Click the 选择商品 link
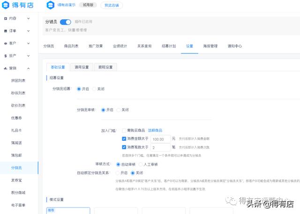The height and width of the screenshot is (214, 300). pyautogui.click(x=155, y=130)
